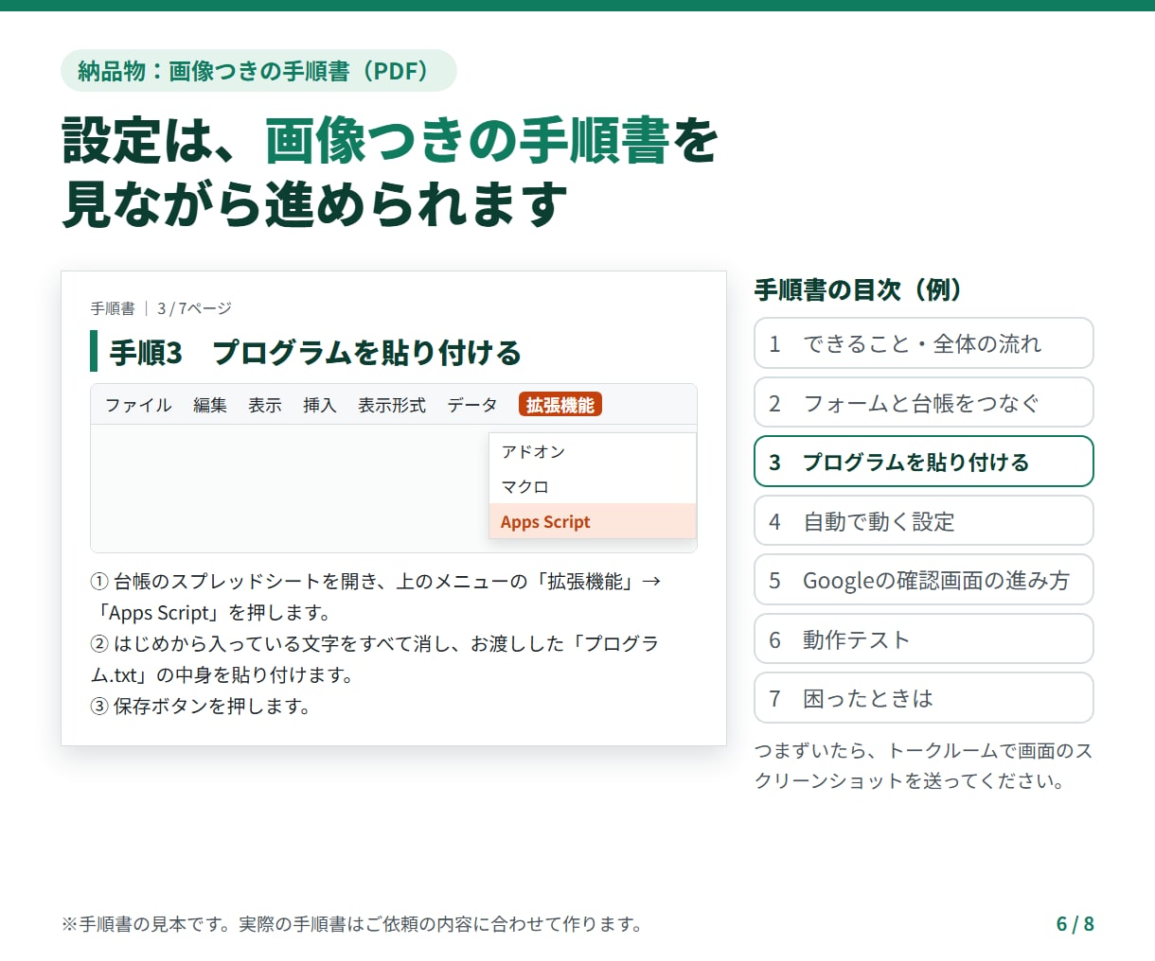Image resolution: width=1155 pixels, height=961 pixels.
Task: Choose マクロ from the dropdown
Action: coord(593,486)
